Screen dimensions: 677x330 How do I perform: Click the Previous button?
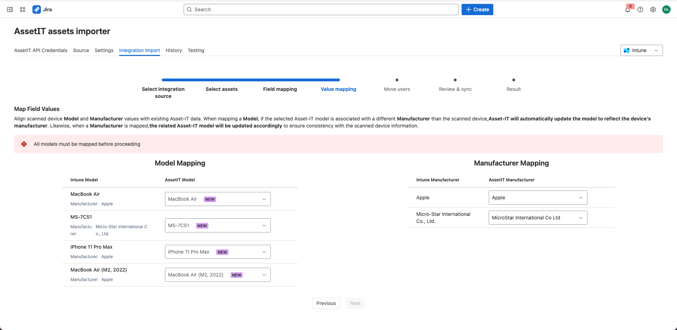[326, 303]
